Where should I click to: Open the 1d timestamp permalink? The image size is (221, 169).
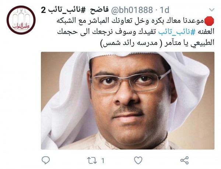click(165, 10)
